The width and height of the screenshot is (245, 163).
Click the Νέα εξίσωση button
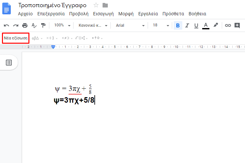tap(16, 38)
